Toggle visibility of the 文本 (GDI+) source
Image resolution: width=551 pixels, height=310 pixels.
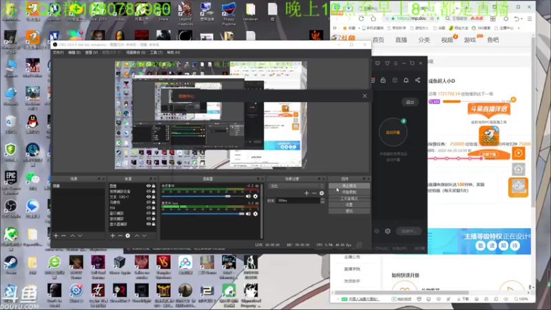(149, 197)
